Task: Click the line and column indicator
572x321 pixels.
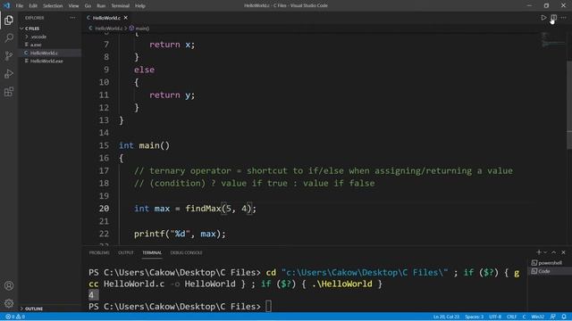Action: coord(446,317)
